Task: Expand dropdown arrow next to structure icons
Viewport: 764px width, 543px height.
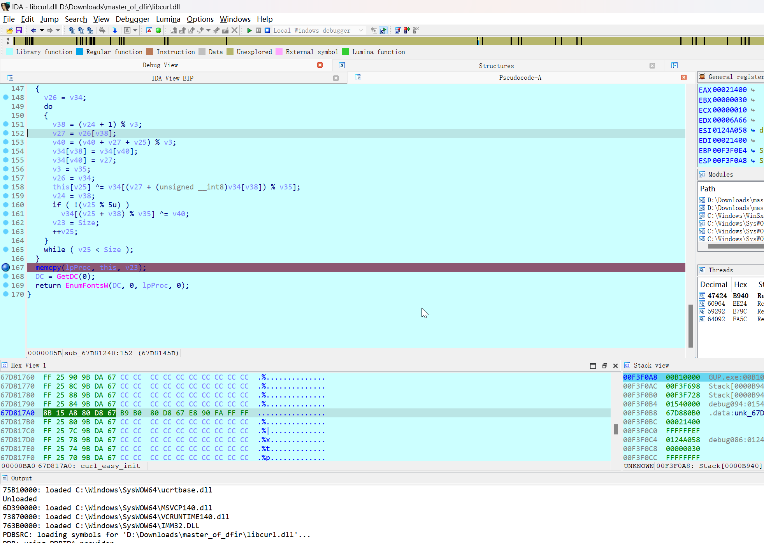Action: click(208, 30)
